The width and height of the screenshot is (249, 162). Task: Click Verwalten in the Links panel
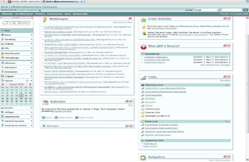[225, 81]
